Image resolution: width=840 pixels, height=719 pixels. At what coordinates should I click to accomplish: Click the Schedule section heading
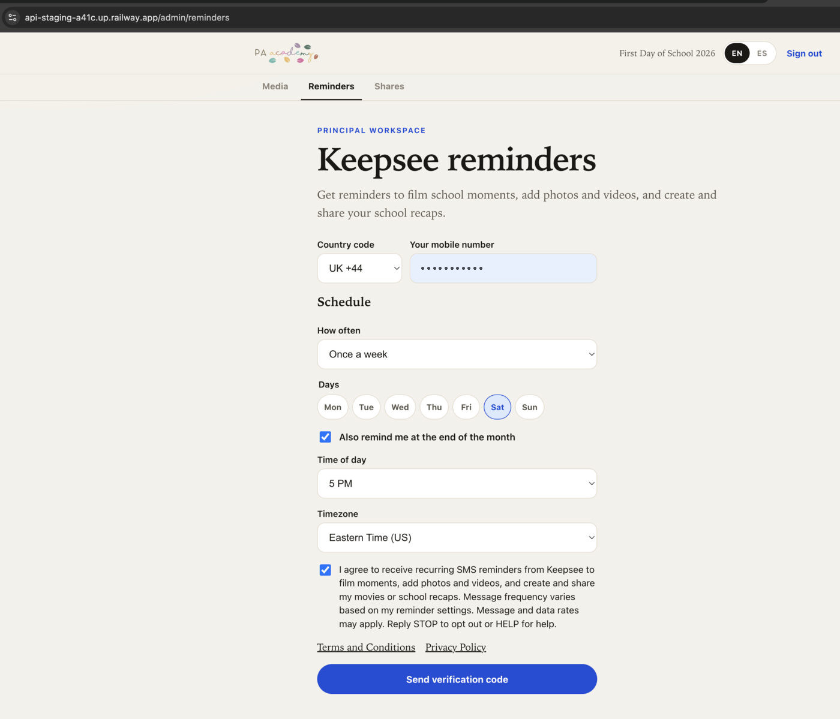(344, 302)
